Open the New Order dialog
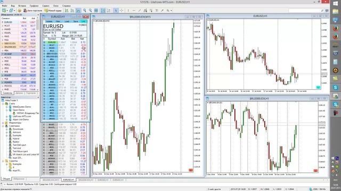This screenshot has height=191, width=341. [53, 11]
